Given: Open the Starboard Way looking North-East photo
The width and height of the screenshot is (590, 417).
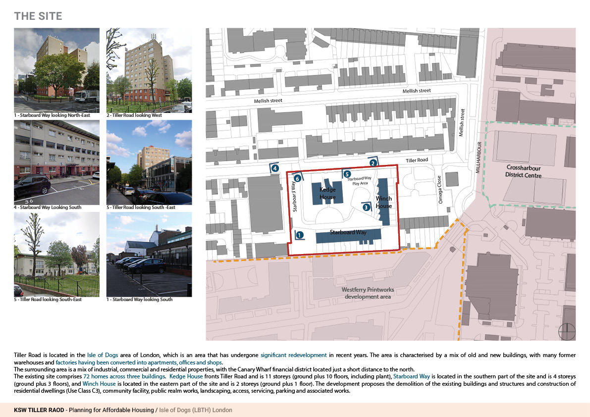Looking at the screenshot, I should pos(56,70).
